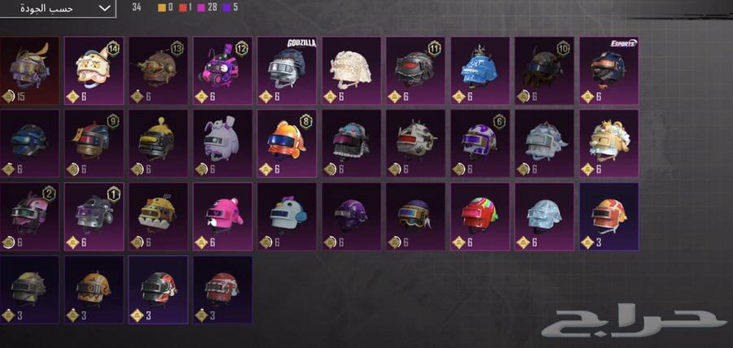Choose the white bunny helmet skin
Screen dimensions: 733x348
coord(223,144)
